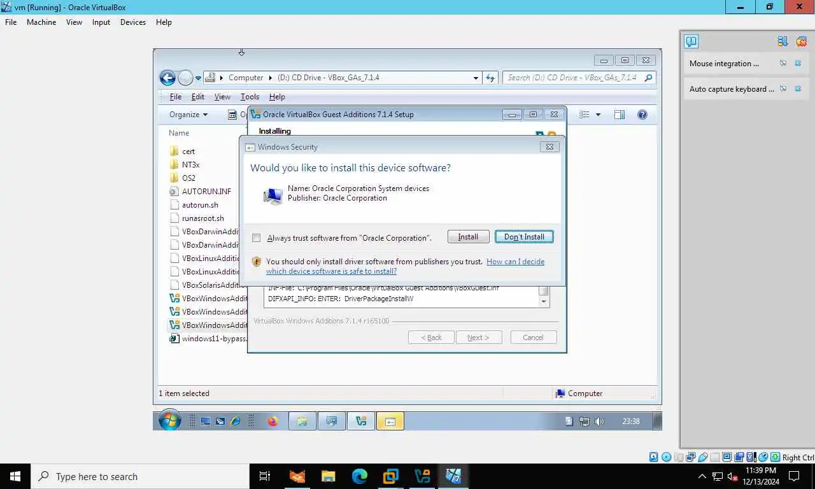Click the delete all notifications icon
The width and height of the screenshot is (815, 489).
(x=801, y=42)
